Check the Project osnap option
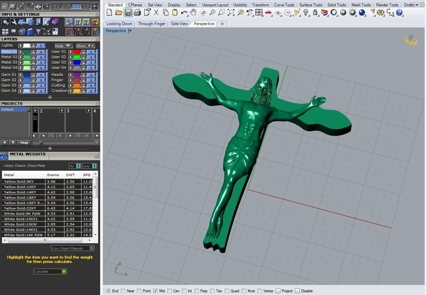 coord(278,291)
